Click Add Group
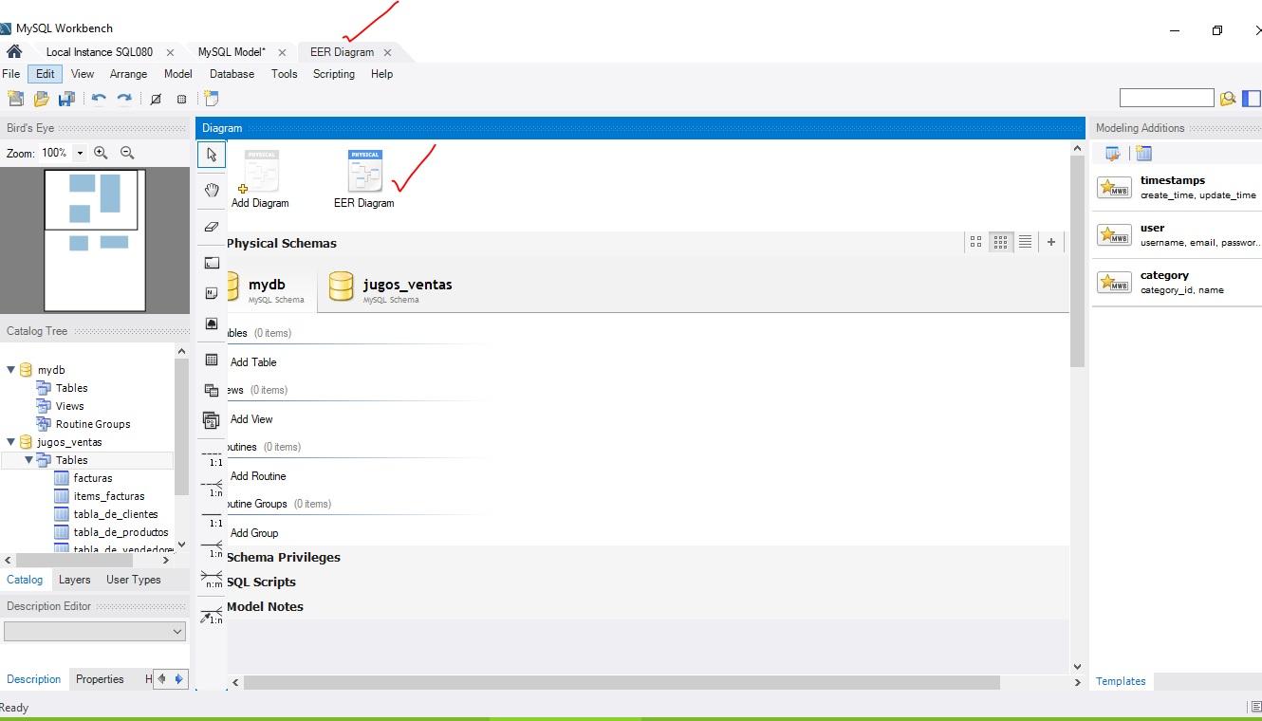1262x721 pixels. click(x=254, y=533)
